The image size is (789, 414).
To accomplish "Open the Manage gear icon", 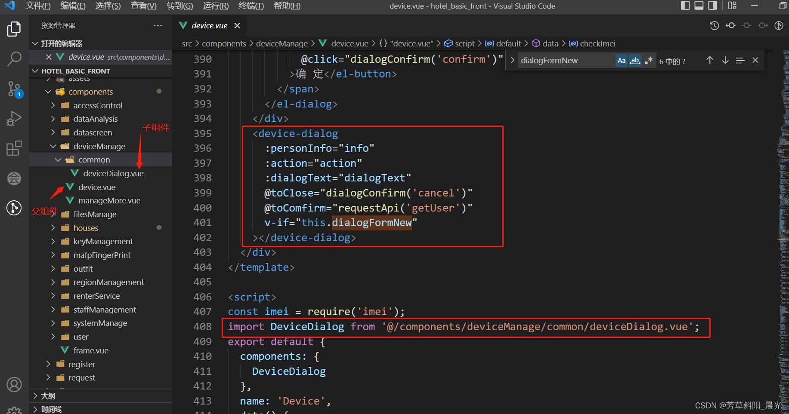I will click(14, 410).
